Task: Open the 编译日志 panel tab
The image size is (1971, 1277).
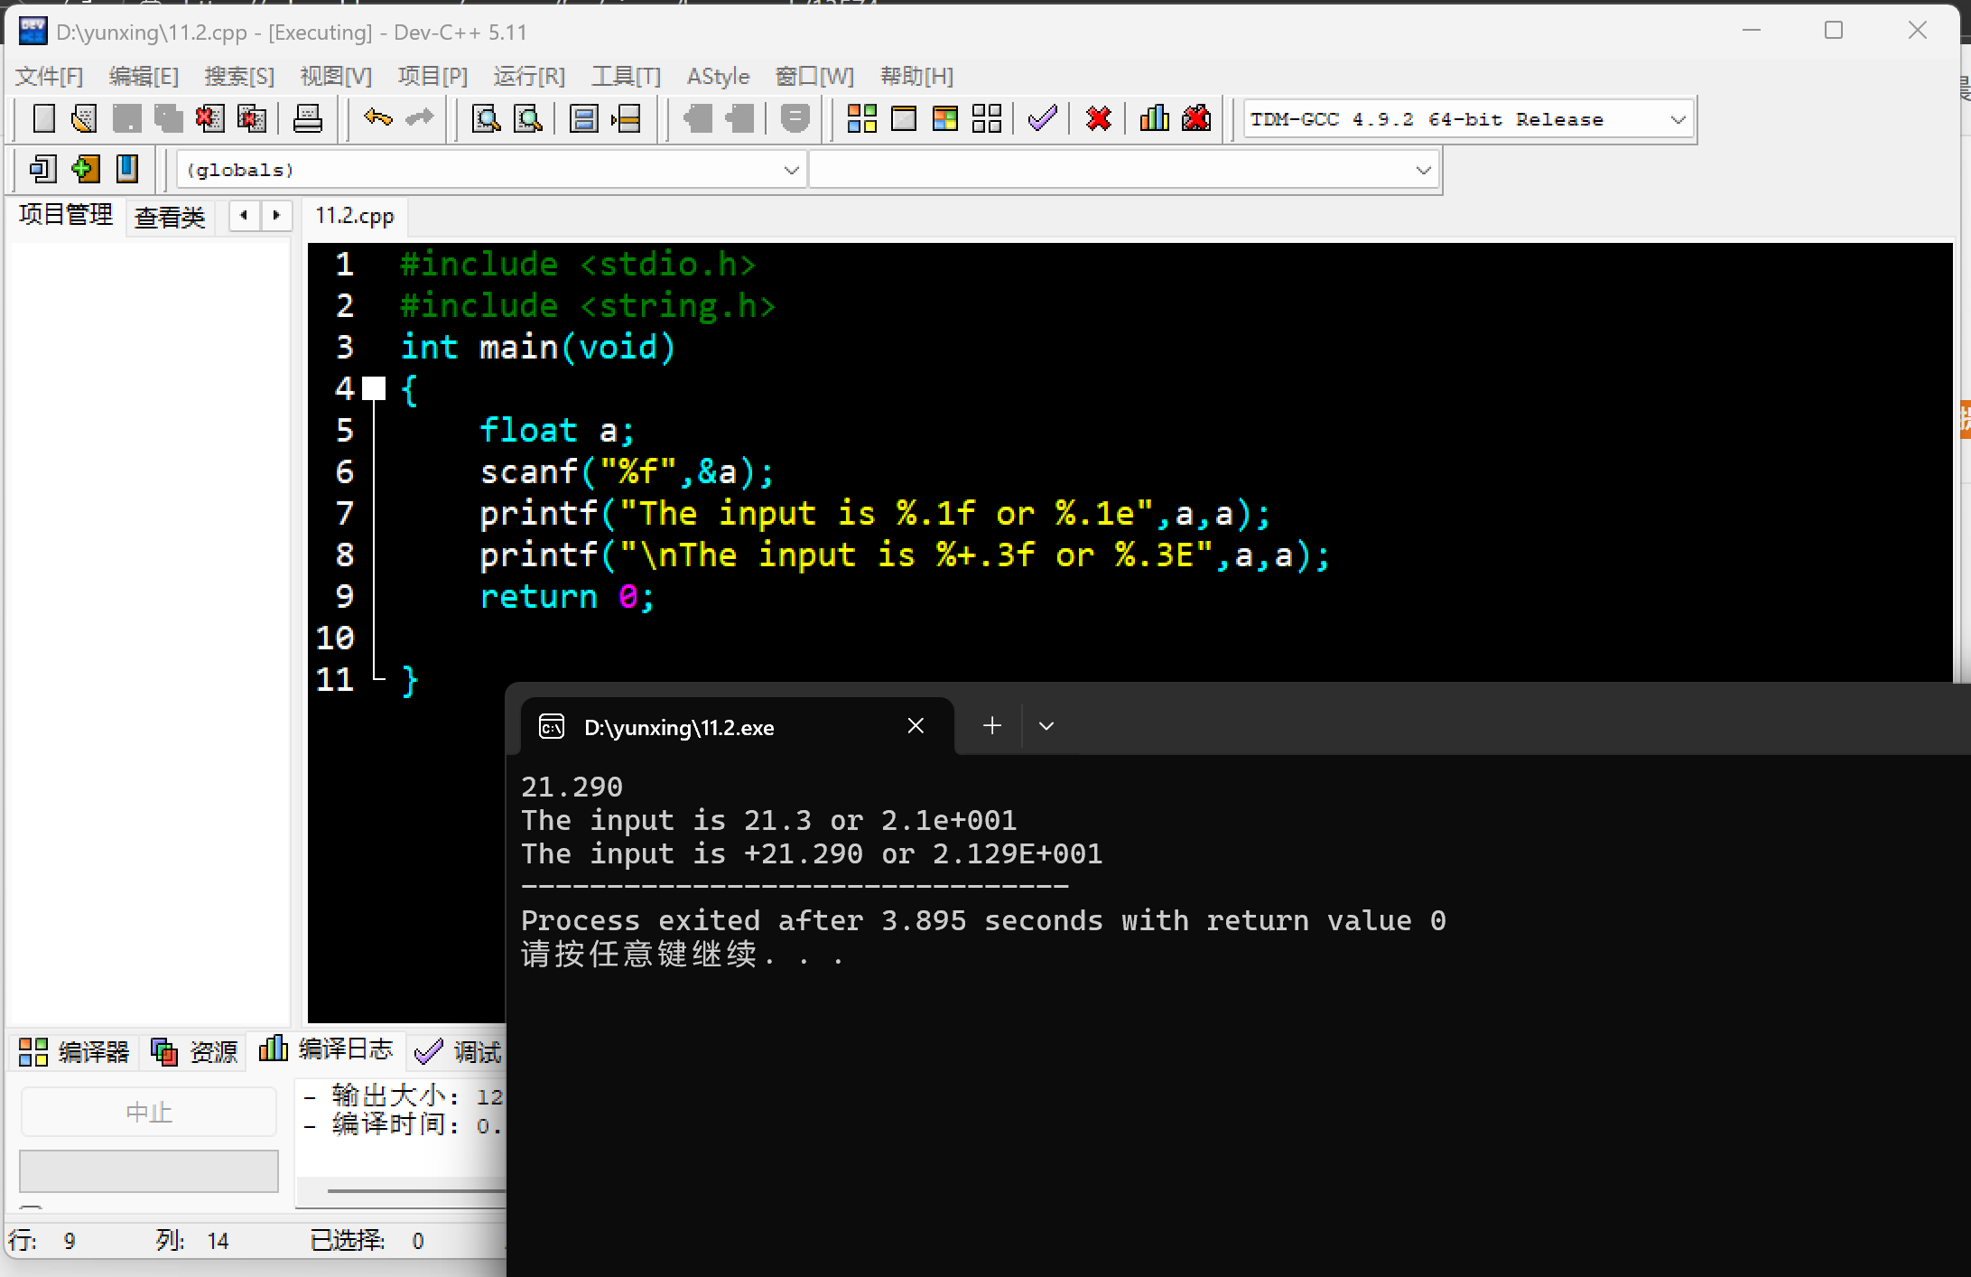Action: 327,1049
